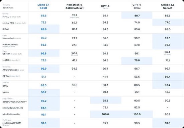Click the IFEval row label

click(5, 29)
